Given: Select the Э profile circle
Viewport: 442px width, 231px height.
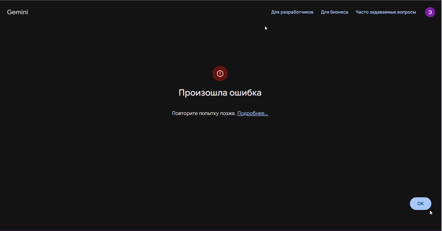Looking at the screenshot, I should tap(430, 12).
